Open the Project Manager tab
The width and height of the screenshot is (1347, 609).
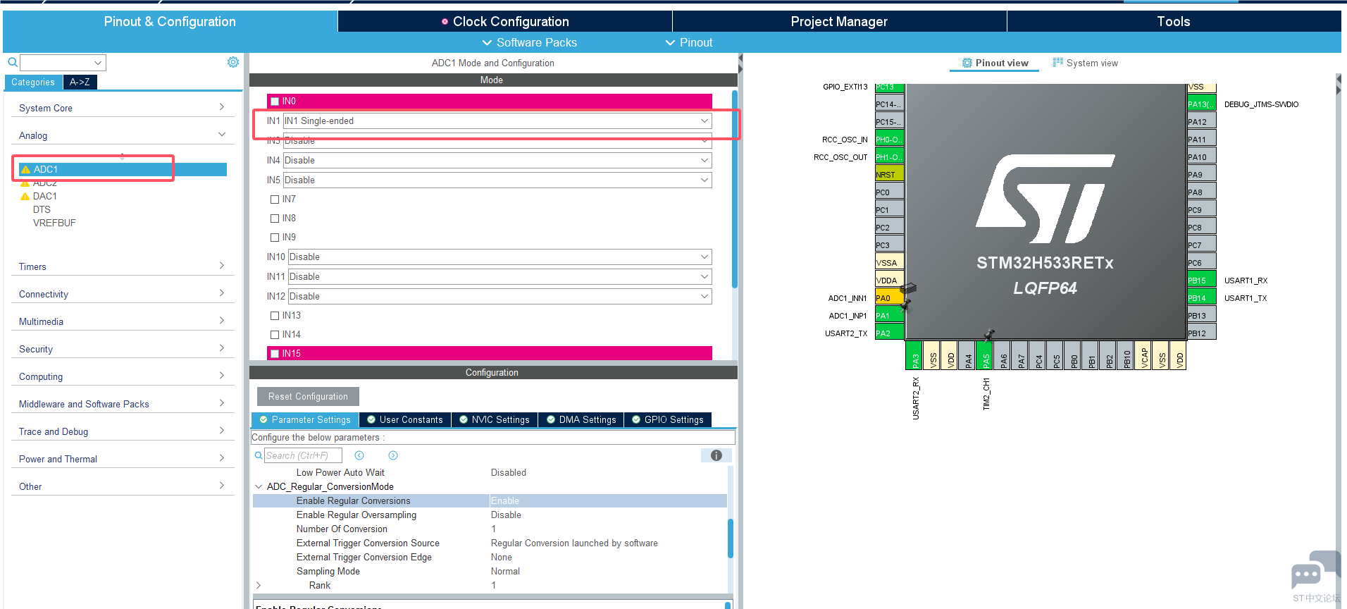(x=839, y=22)
